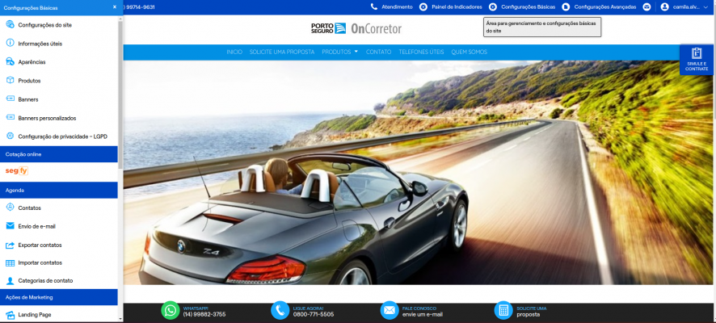Click the 'Fale conosco' envelope icon
Image resolution: width=716 pixels, height=323 pixels.
pos(389,310)
